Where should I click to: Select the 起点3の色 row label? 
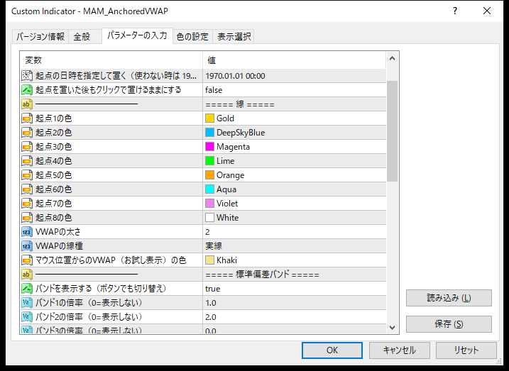pyautogui.click(x=53, y=147)
